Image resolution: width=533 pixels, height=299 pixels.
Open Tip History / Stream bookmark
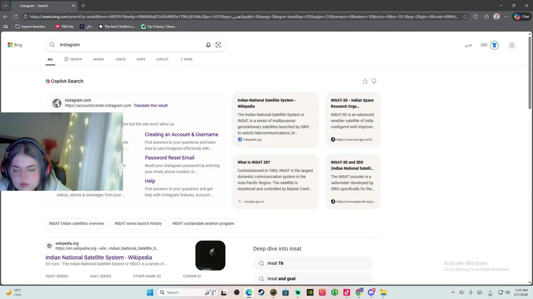tap(159, 27)
